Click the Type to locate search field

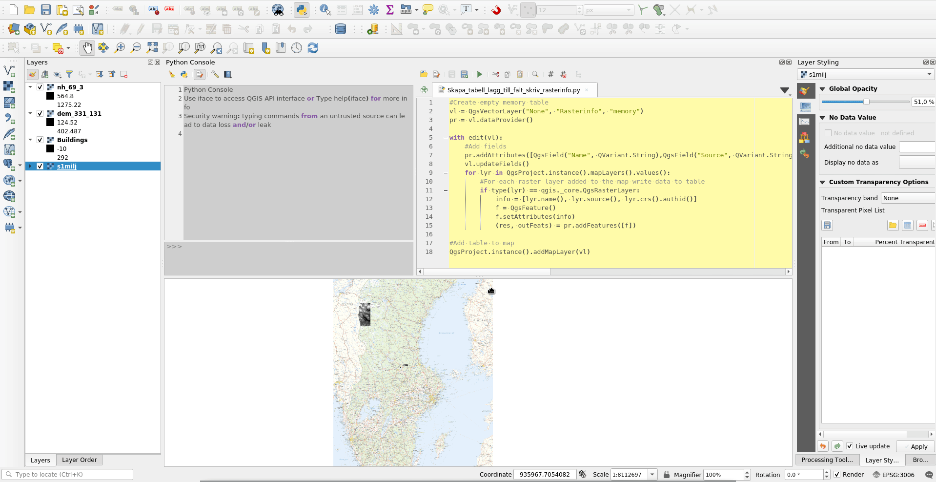coord(68,475)
